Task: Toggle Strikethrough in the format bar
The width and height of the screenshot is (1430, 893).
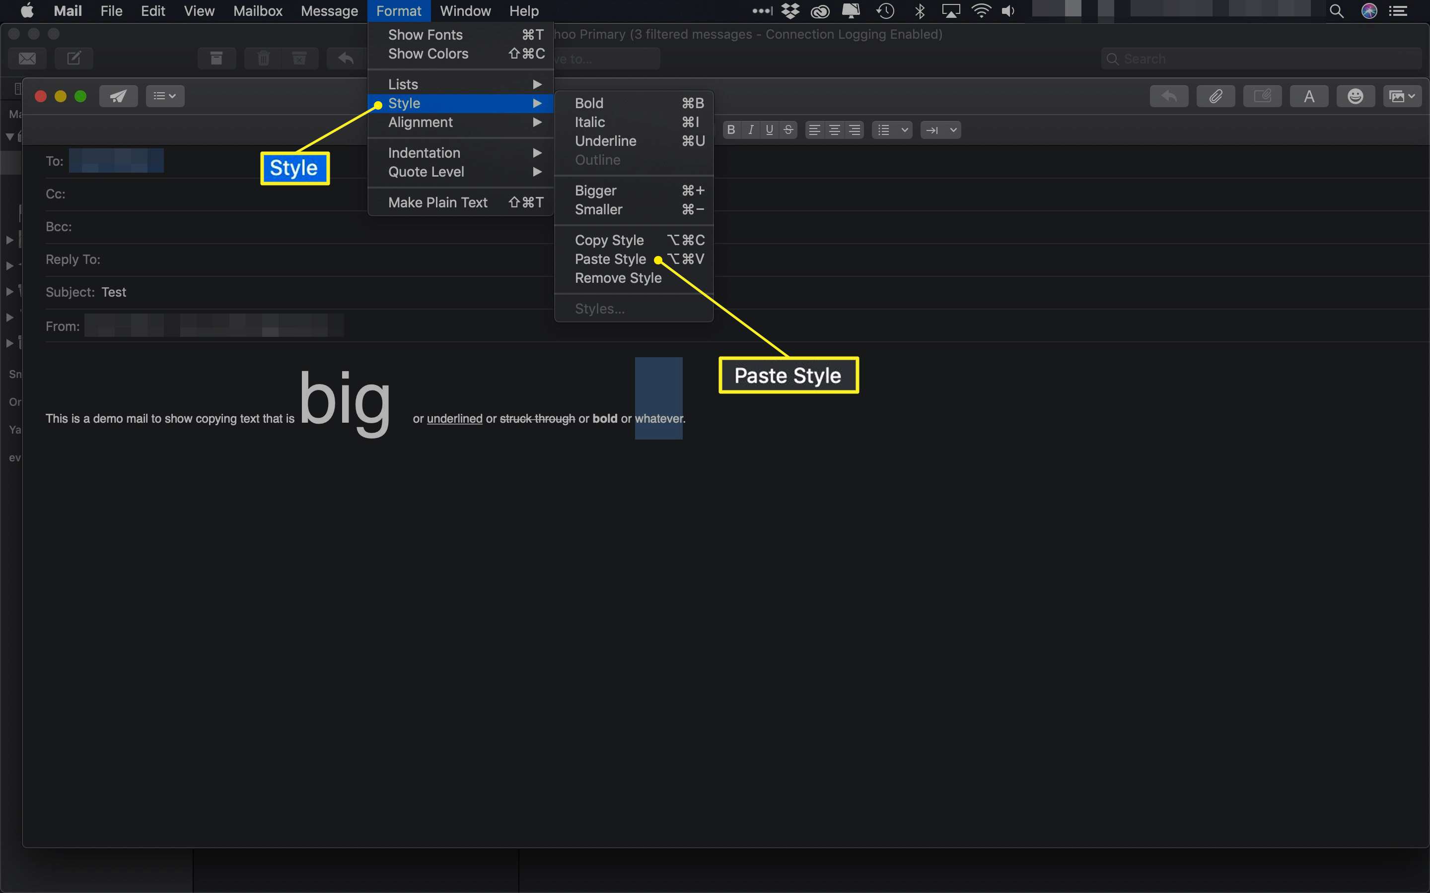Action: (x=788, y=130)
